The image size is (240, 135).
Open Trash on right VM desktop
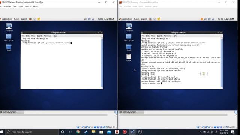tap(129, 48)
